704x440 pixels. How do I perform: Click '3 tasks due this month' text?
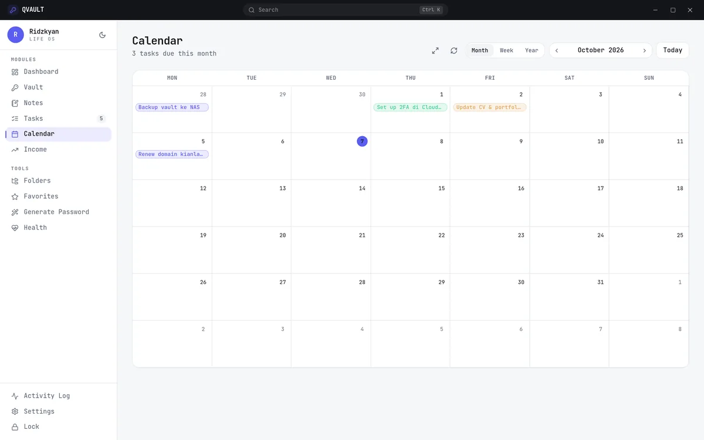pos(174,53)
